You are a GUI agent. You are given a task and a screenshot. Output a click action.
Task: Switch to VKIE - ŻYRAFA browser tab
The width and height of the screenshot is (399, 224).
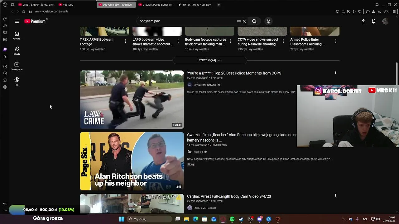(36, 5)
